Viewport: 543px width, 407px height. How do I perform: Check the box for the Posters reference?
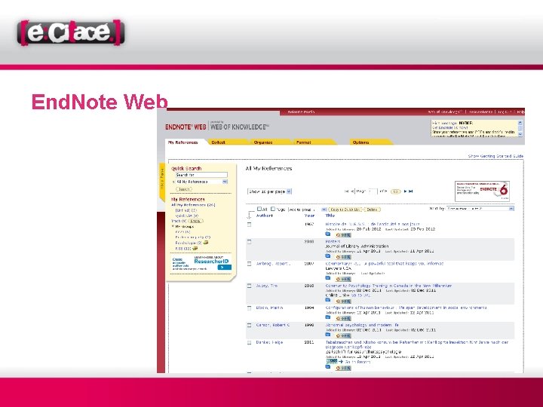point(249,242)
